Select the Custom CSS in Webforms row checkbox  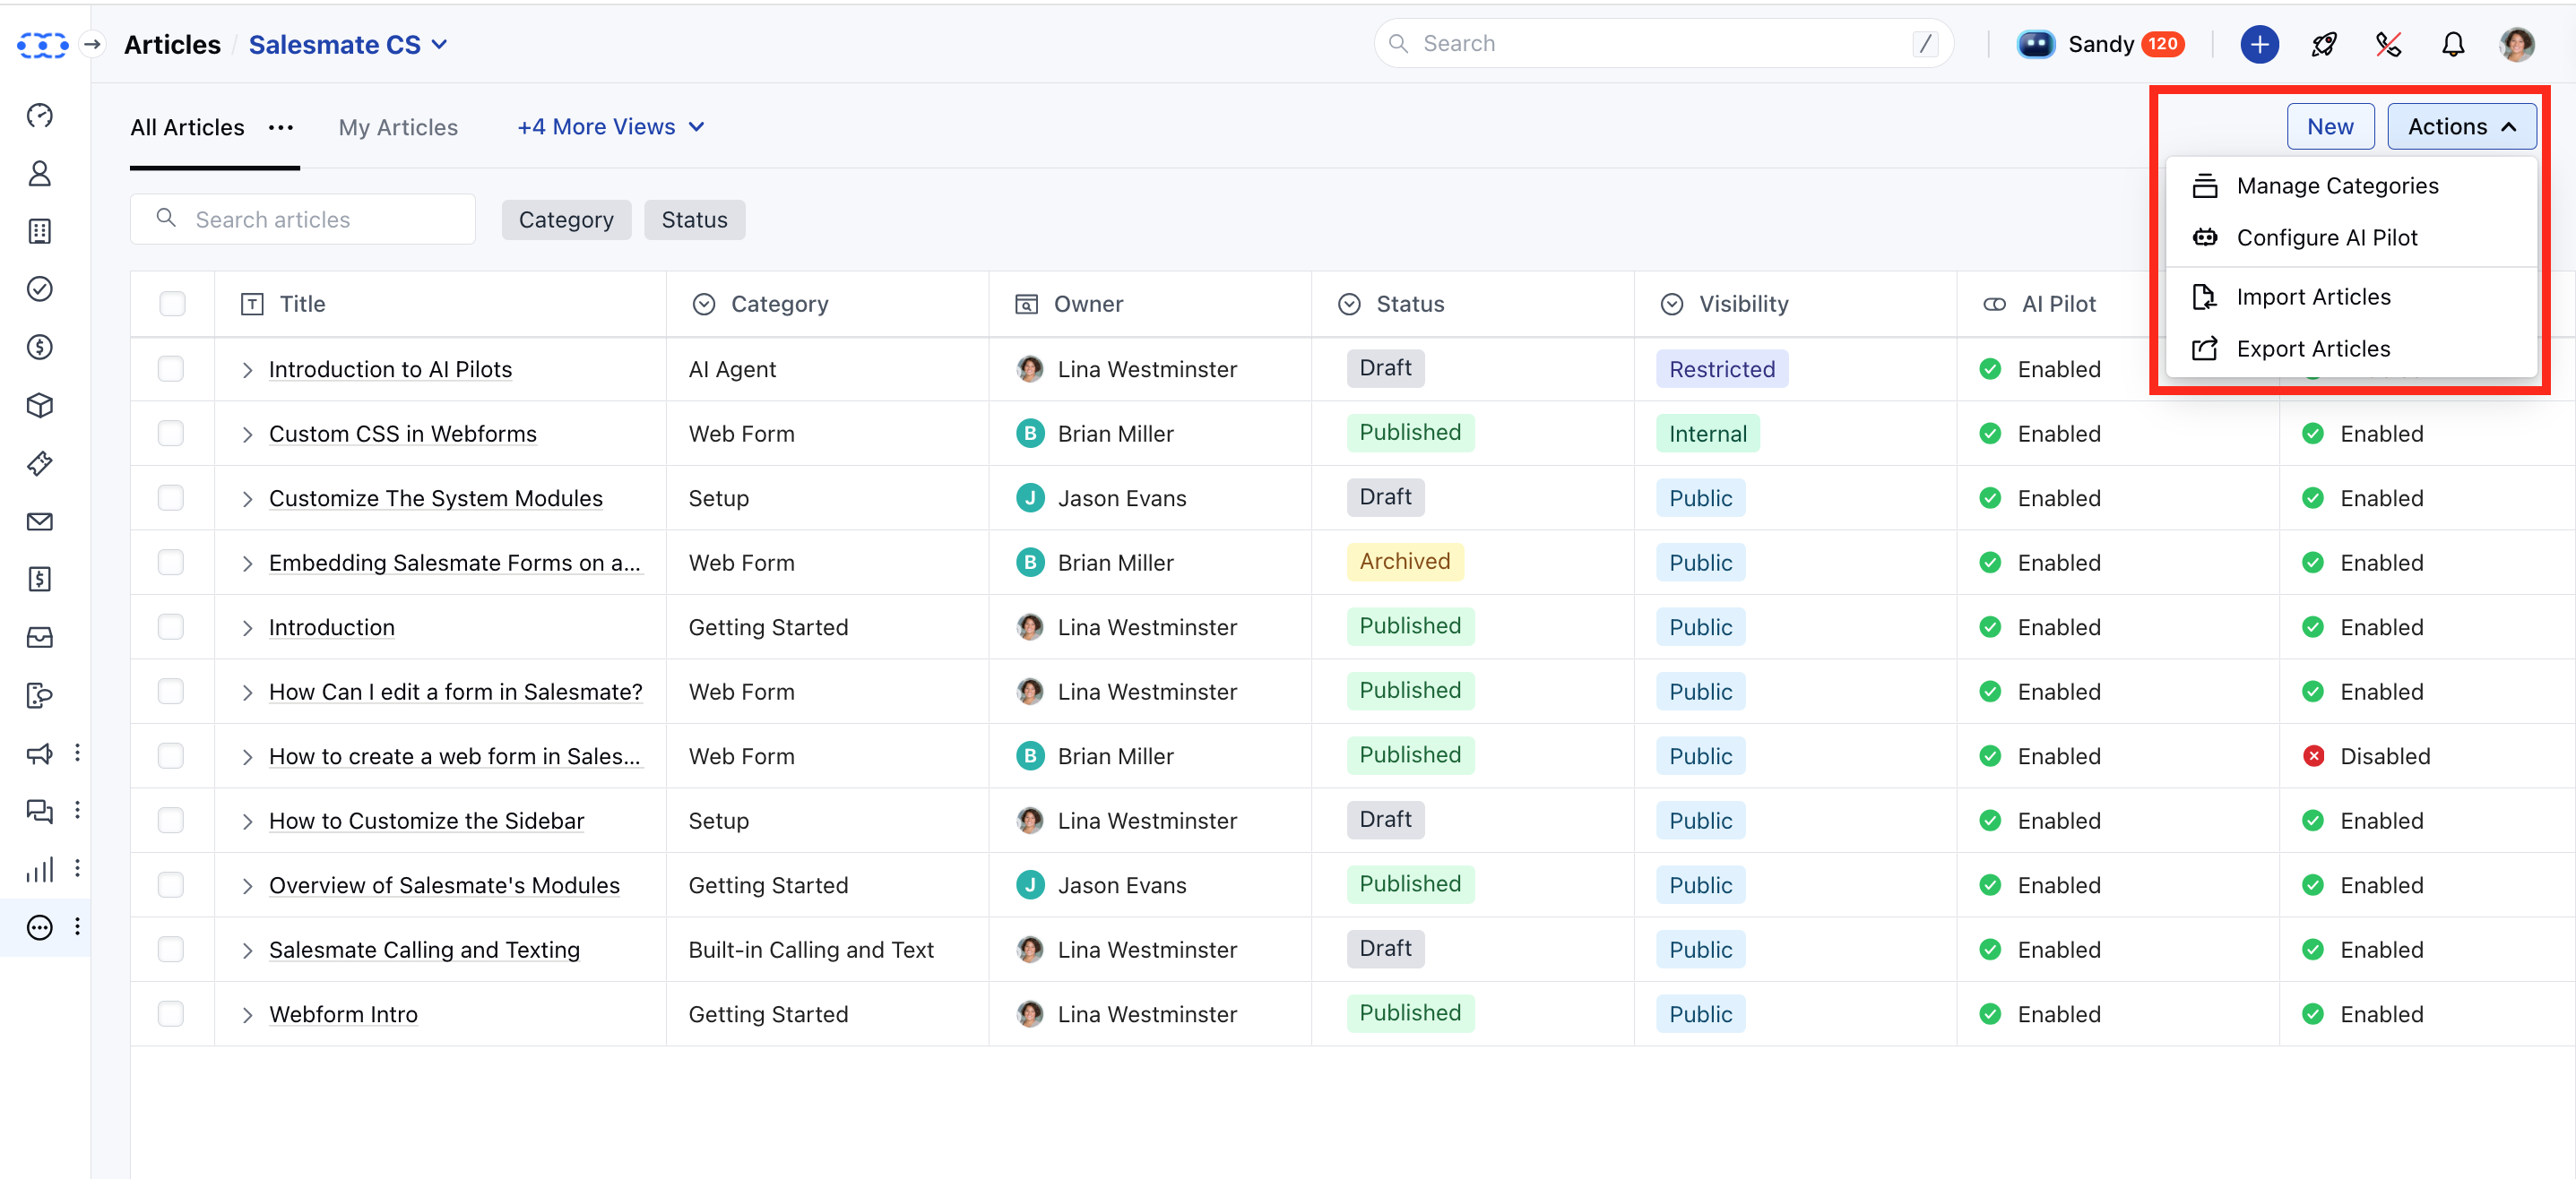tap(171, 434)
